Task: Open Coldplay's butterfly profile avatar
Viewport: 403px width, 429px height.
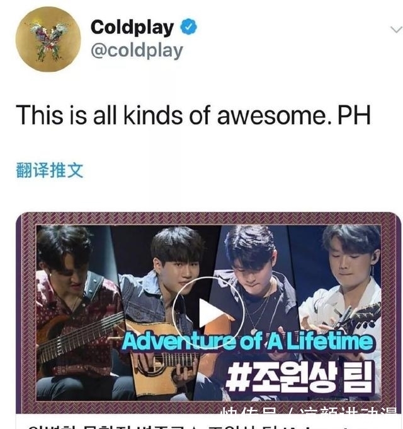Action: click(48, 39)
